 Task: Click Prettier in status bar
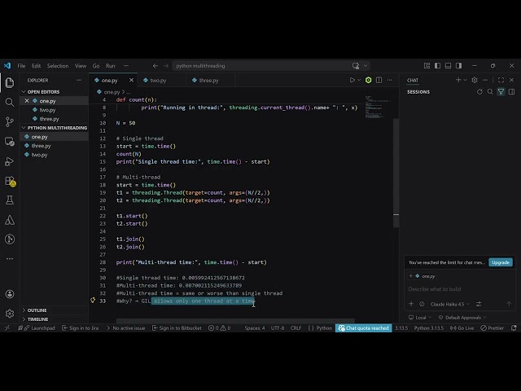tap(492, 327)
